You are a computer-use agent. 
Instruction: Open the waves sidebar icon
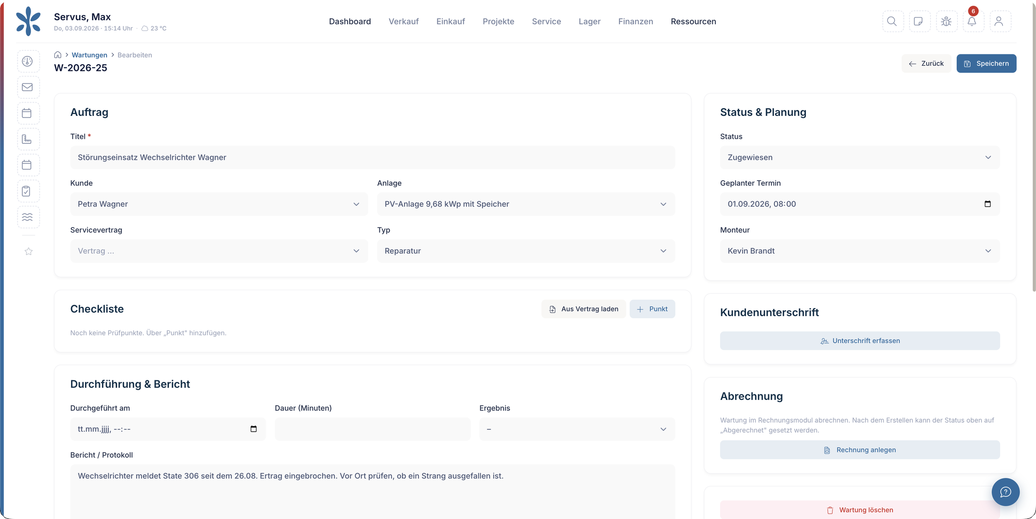(28, 217)
